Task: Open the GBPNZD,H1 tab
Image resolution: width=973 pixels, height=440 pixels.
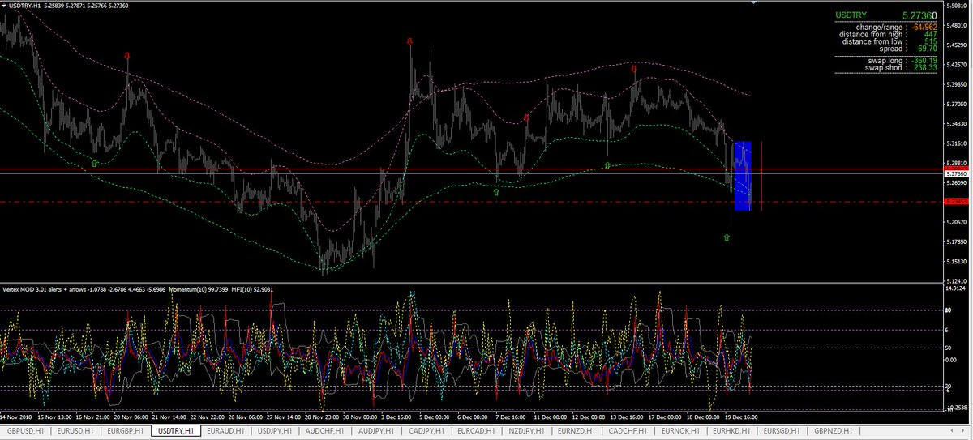Action: click(833, 430)
